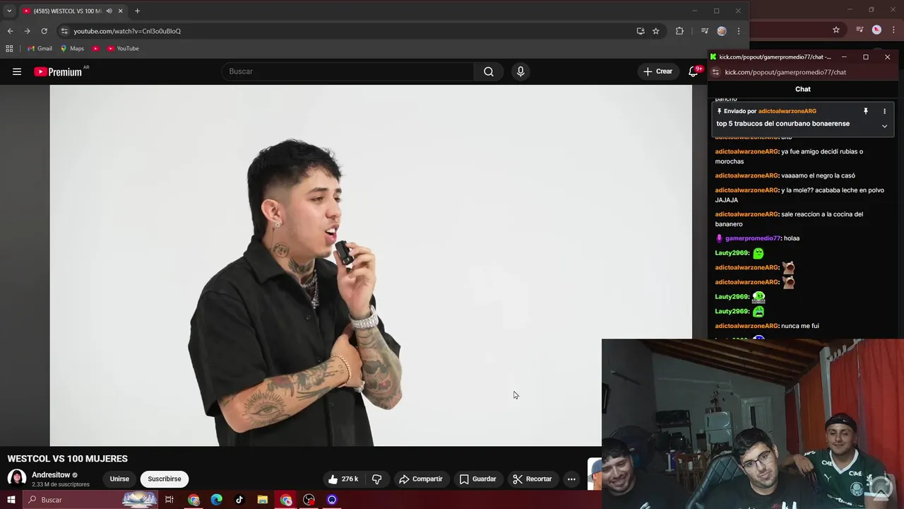This screenshot has width=904, height=509.
Task: Open the Chrome apps grid shortcut
Action: click(x=9, y=49)
